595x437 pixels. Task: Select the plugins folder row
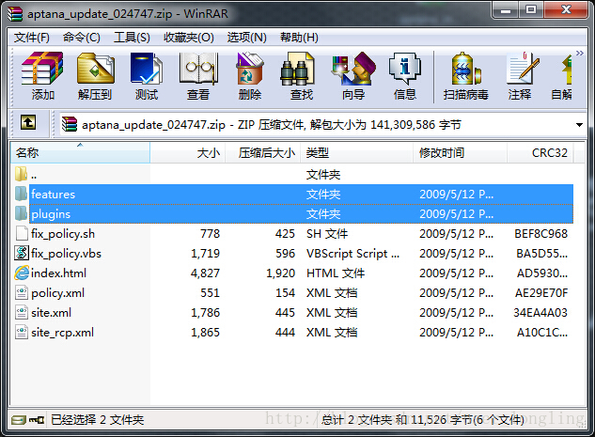(x=292, y=214)
